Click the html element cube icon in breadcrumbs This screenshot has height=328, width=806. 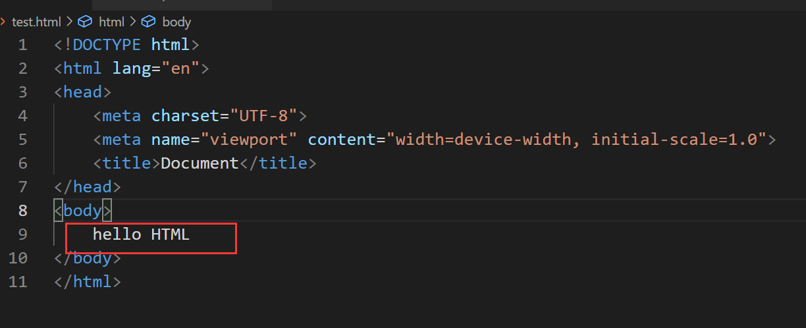pyautogui.click(x=85, y=22)
